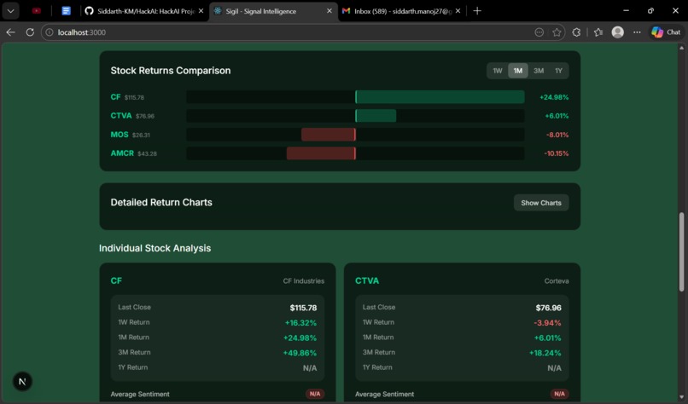Screen dimensions: 688x404
Task: View site information icon in address bar
Action: click(50, 32)
